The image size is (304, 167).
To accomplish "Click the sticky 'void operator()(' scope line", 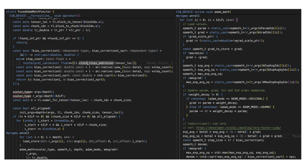I will [45, 16].
